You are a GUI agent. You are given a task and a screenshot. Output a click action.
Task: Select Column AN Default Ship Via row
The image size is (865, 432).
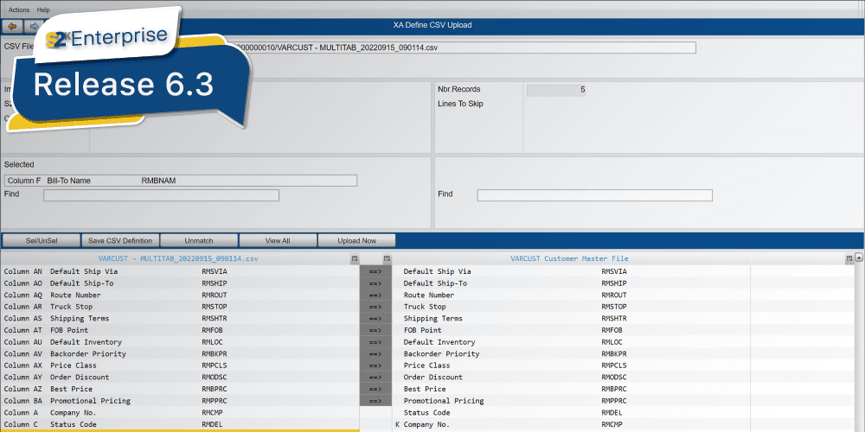[x=180, y=271]
